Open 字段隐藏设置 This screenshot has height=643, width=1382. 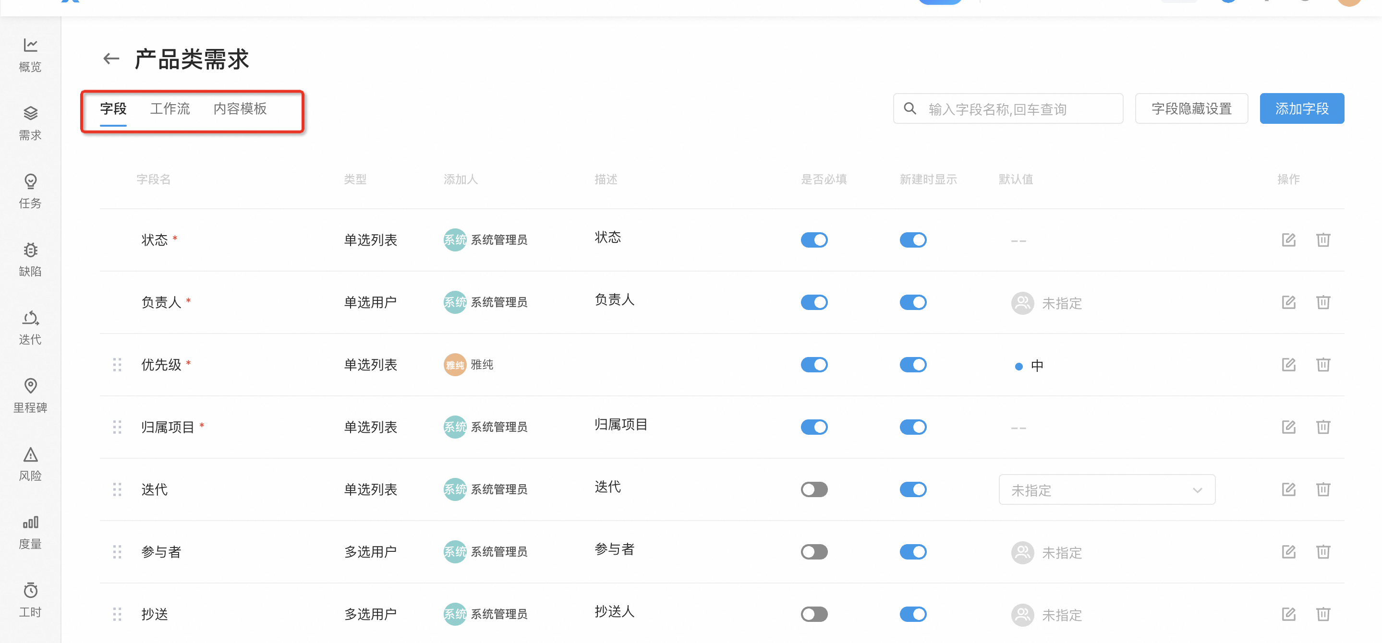coord(1191,109)
